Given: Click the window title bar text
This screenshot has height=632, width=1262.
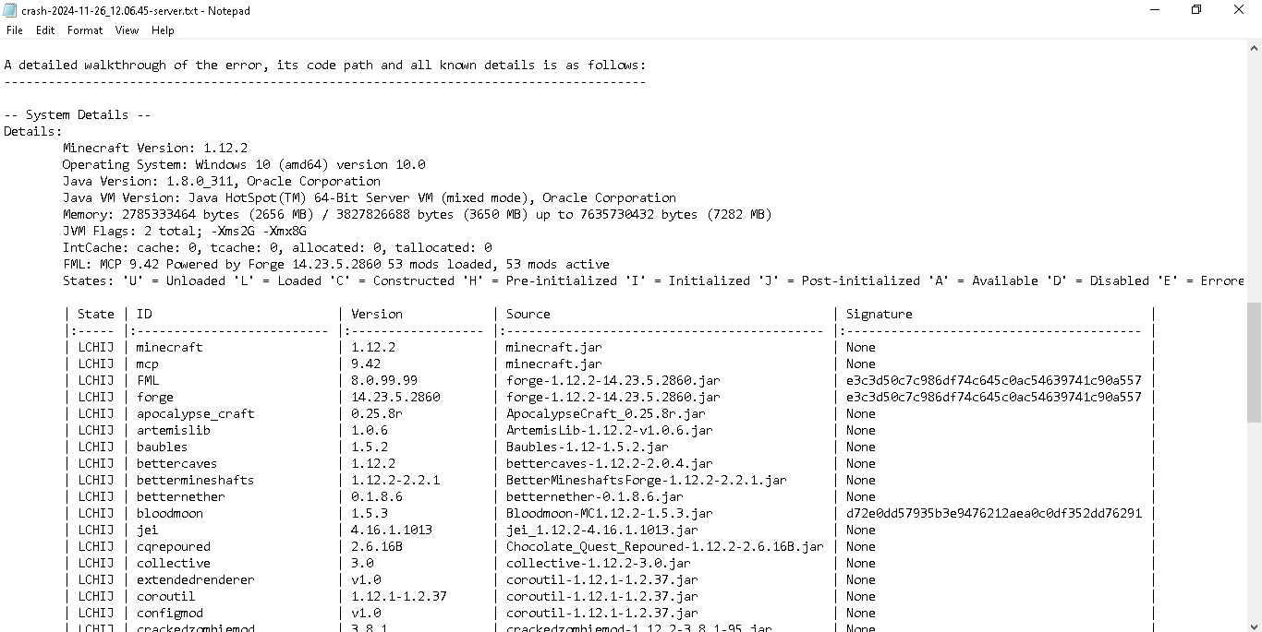Looking at the screenshot, I should tap(137, 10).
